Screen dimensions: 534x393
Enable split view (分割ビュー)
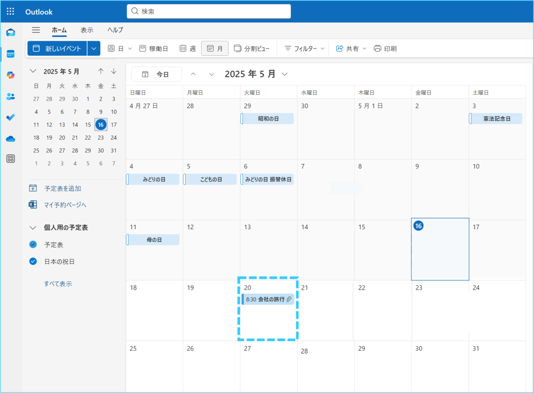pyautogui.click(x=252, y=48)
